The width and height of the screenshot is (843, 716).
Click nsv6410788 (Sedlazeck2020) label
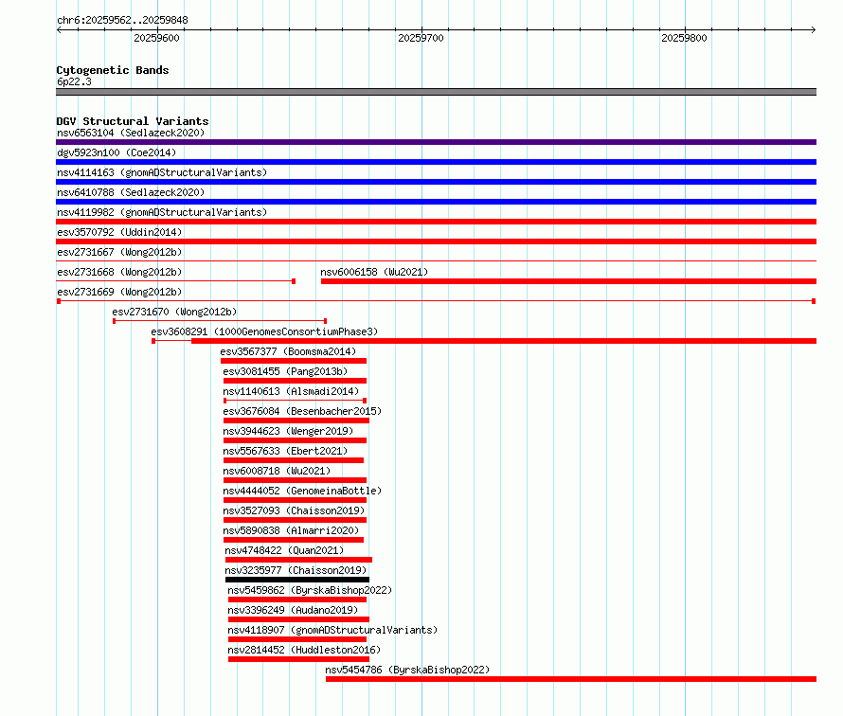131,192
